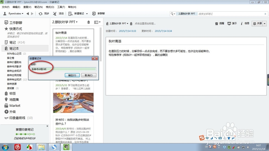269x151 pixels.
Task: Confirm notebook creation with the OK button
Action: (72, 75)
